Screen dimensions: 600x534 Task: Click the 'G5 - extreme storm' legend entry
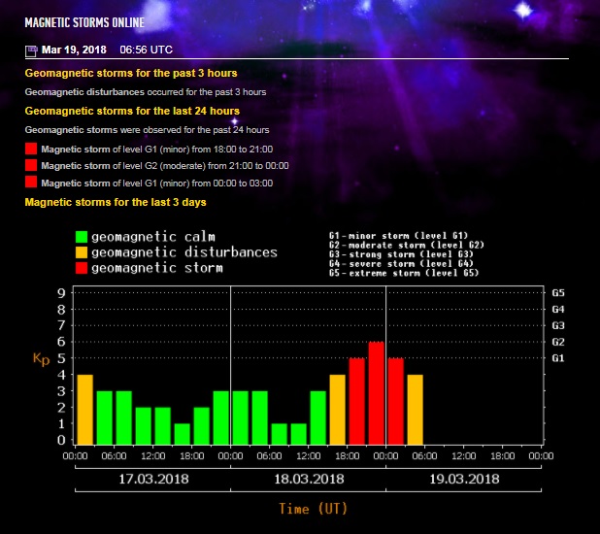[406, 273]
